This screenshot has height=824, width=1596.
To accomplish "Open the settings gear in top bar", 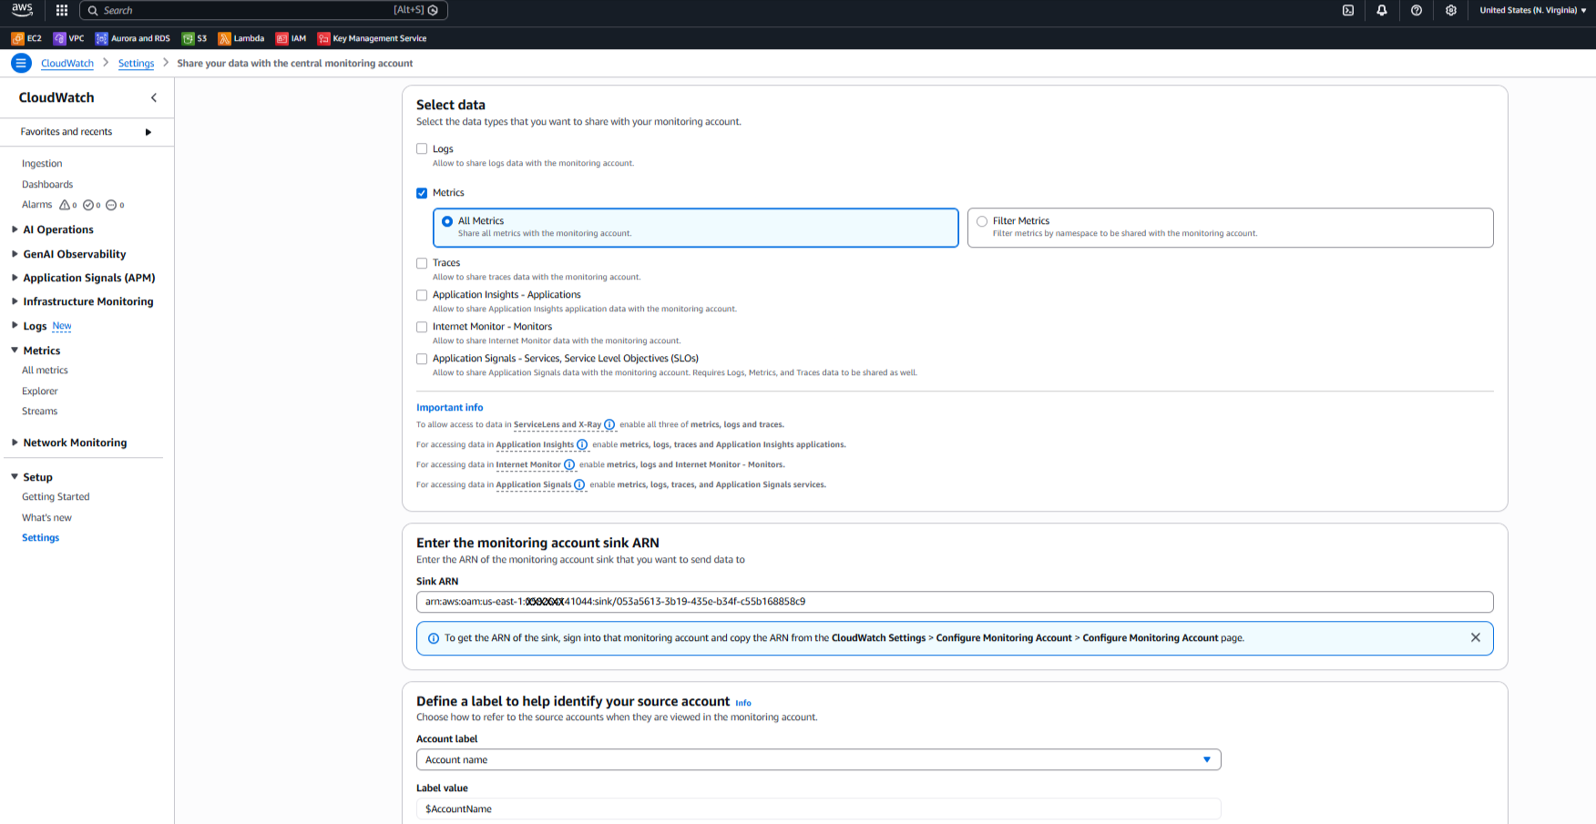I will tap(1451, 10).
